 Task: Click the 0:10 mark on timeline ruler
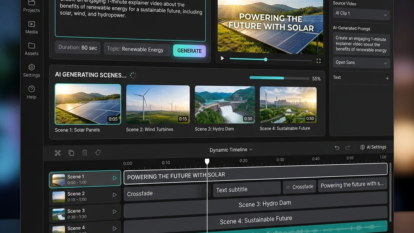[166, 163]
